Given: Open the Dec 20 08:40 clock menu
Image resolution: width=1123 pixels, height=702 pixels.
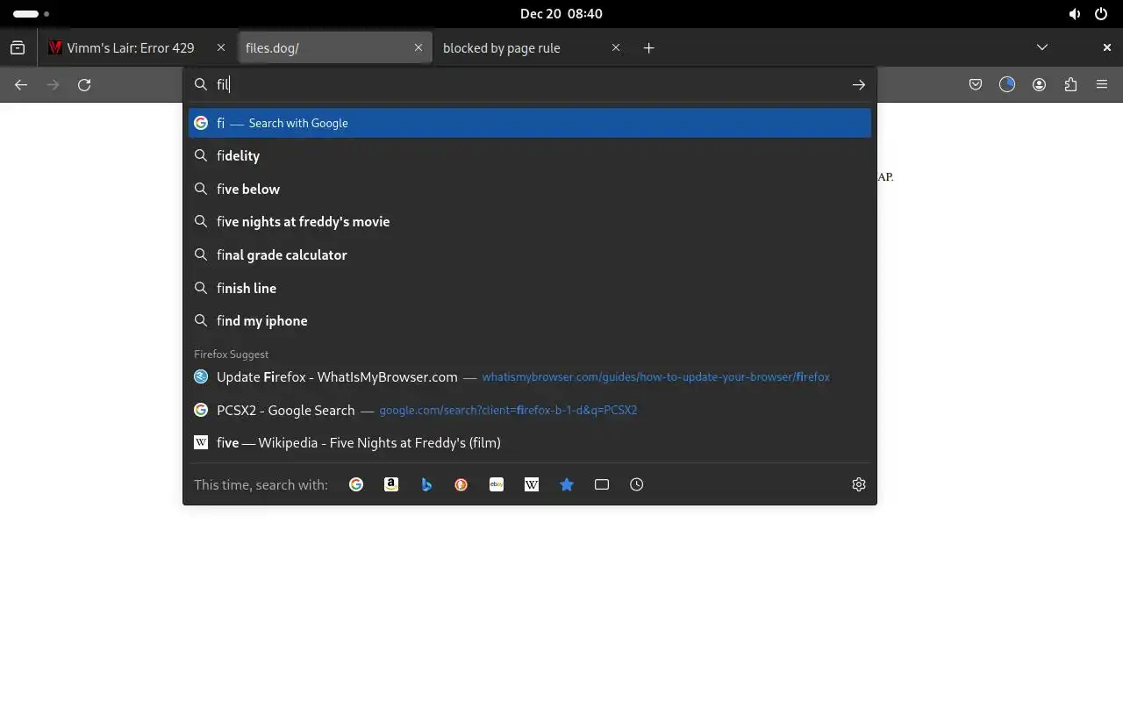Looking at the screenshot, I should pos(561,14).
